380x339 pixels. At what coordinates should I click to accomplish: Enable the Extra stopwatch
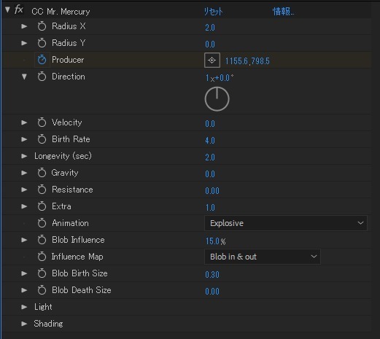(x=42, y=206)
